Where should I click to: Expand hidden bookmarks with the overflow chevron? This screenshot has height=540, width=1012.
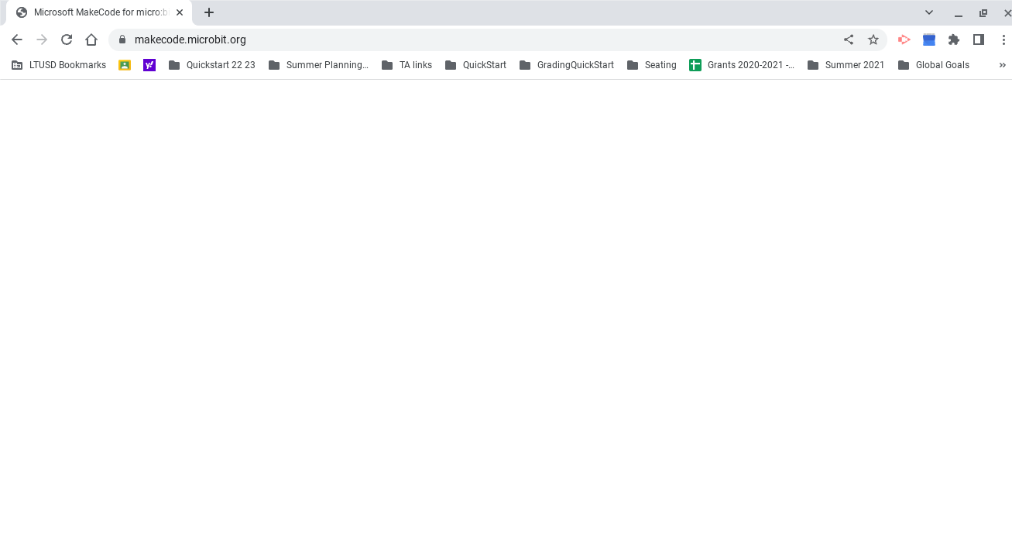pos(1002,65)
